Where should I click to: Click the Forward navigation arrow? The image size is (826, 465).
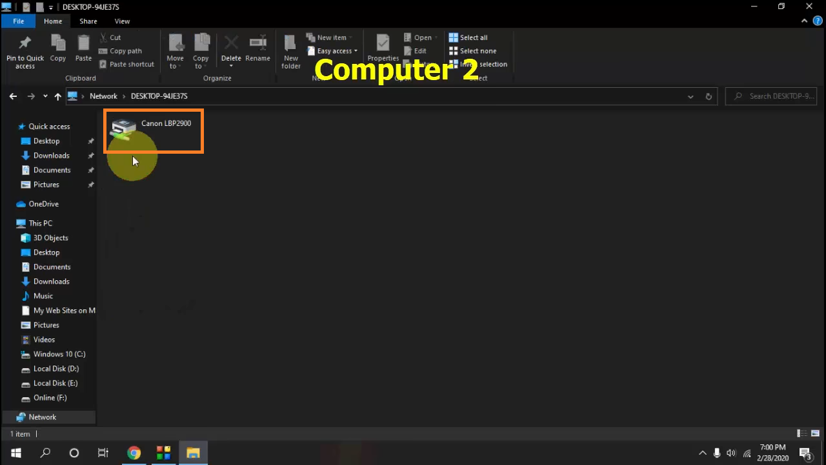point(31,96)
